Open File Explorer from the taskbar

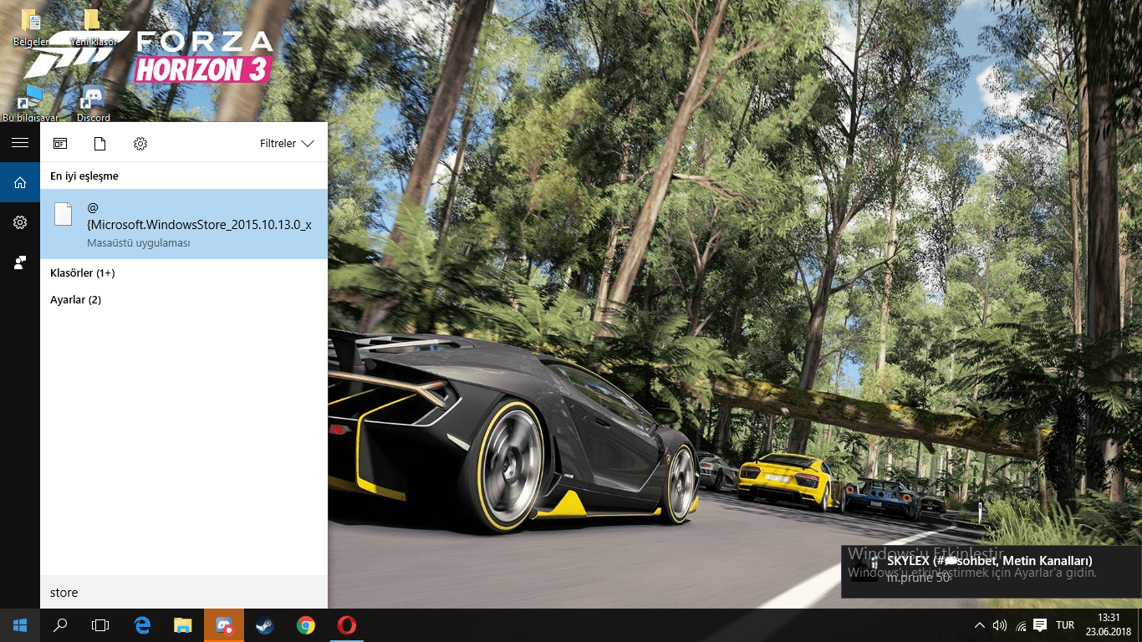point(183,625)
